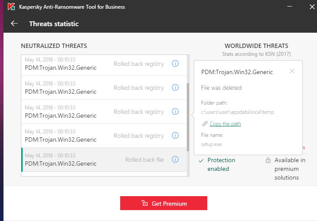The width and height of the screenshot is (317, 221).
Task: Click the checkmark icon beside Protection enabled
Action: 201,161
